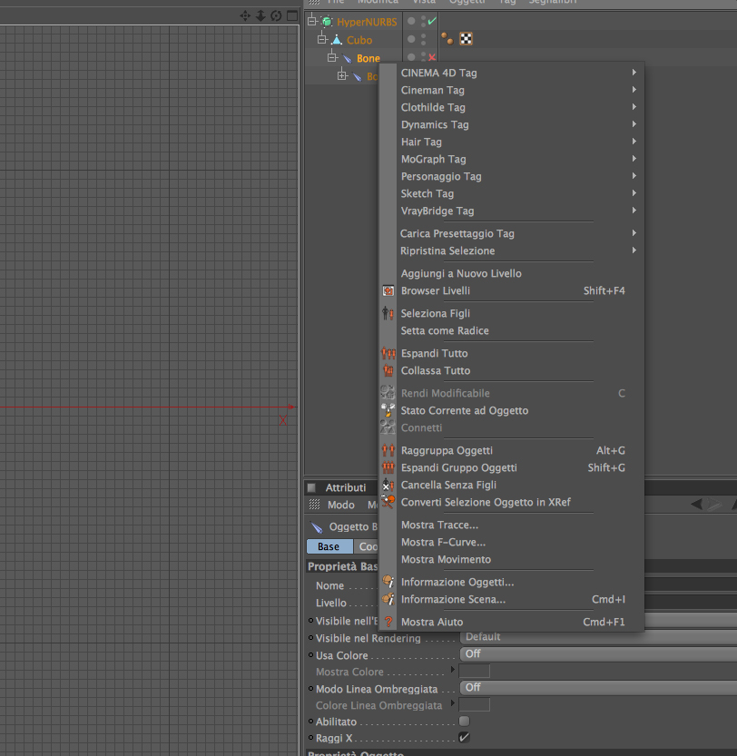Expand the Colore Linea Ombreggiata disclosure arrow
This screenshot has height=756, width=737.
(x=452, y=703)
